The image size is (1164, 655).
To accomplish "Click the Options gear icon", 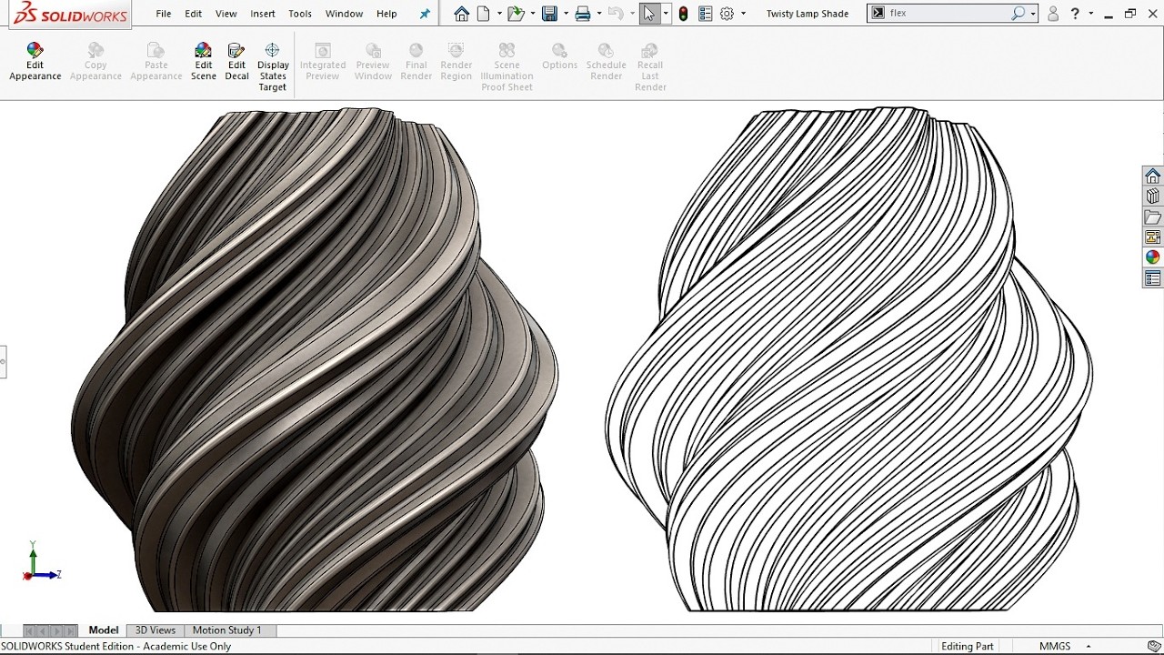I will [x=727, y=14].
